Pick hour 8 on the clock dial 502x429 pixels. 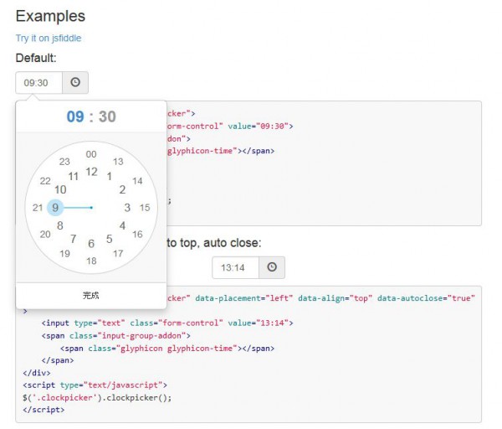point(60,225)
